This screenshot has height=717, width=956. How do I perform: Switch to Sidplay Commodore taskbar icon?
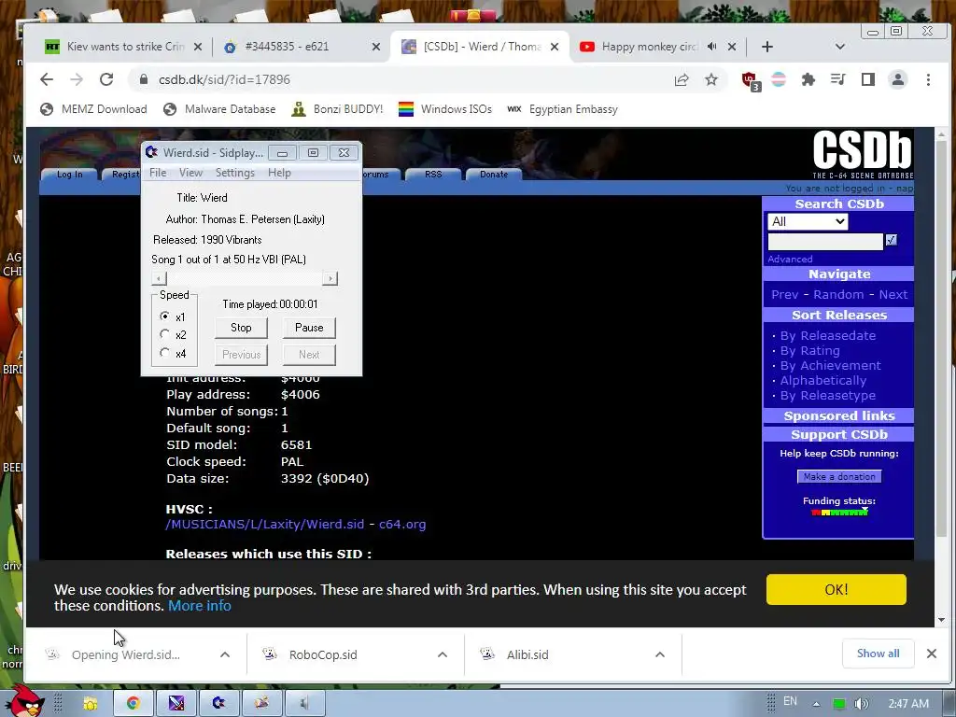pos(218,704)
